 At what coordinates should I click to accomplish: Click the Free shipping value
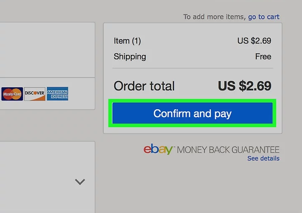pyautogui.click(x=263, y=56)
